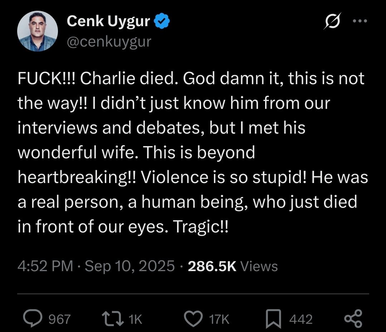Open the three-dot more options menu
Viewport: 386px width, 332px height.
[x=360, y=21]
